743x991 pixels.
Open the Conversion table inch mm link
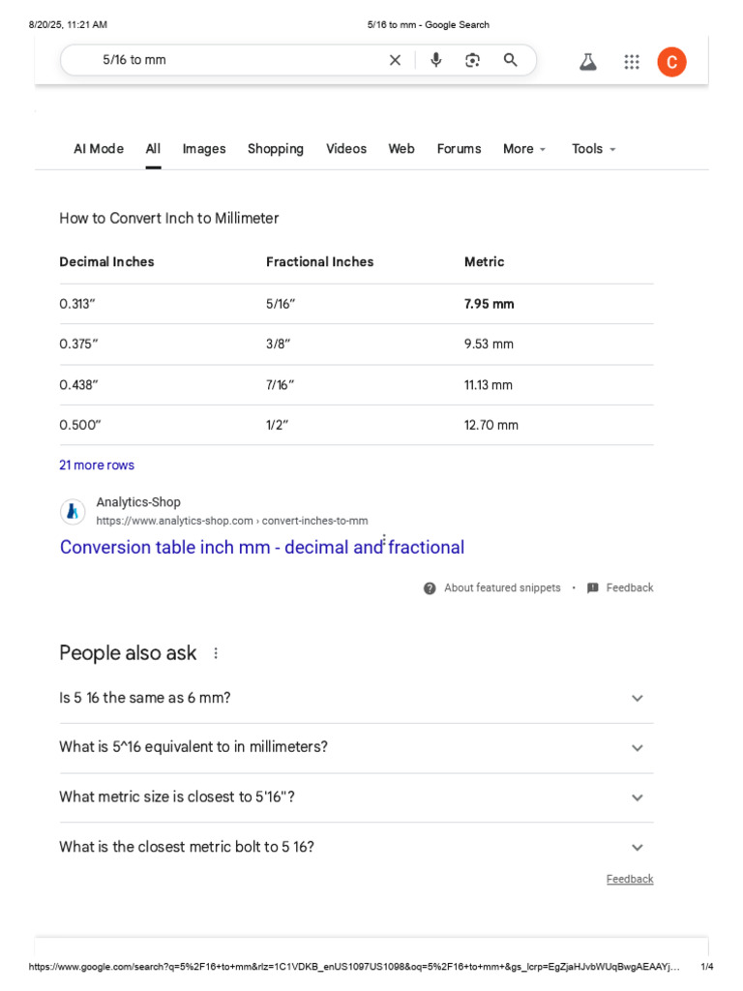(261, 548)
